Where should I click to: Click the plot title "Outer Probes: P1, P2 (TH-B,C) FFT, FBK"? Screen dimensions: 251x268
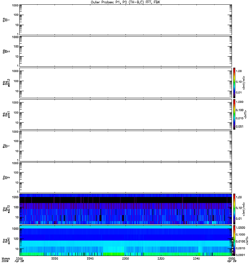125,2
